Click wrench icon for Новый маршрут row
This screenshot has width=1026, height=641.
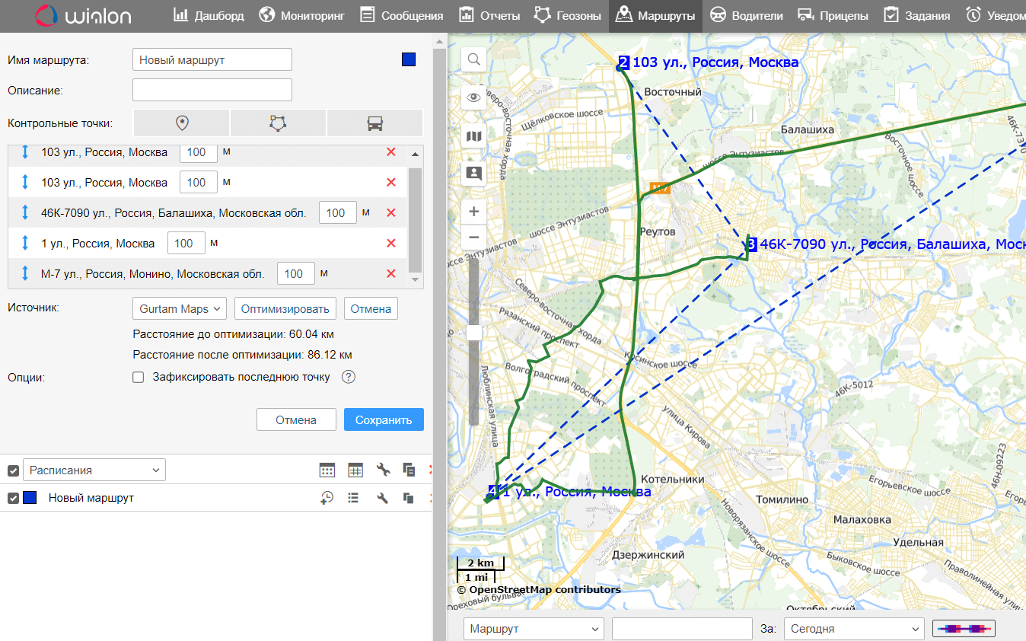click(383, 498)
